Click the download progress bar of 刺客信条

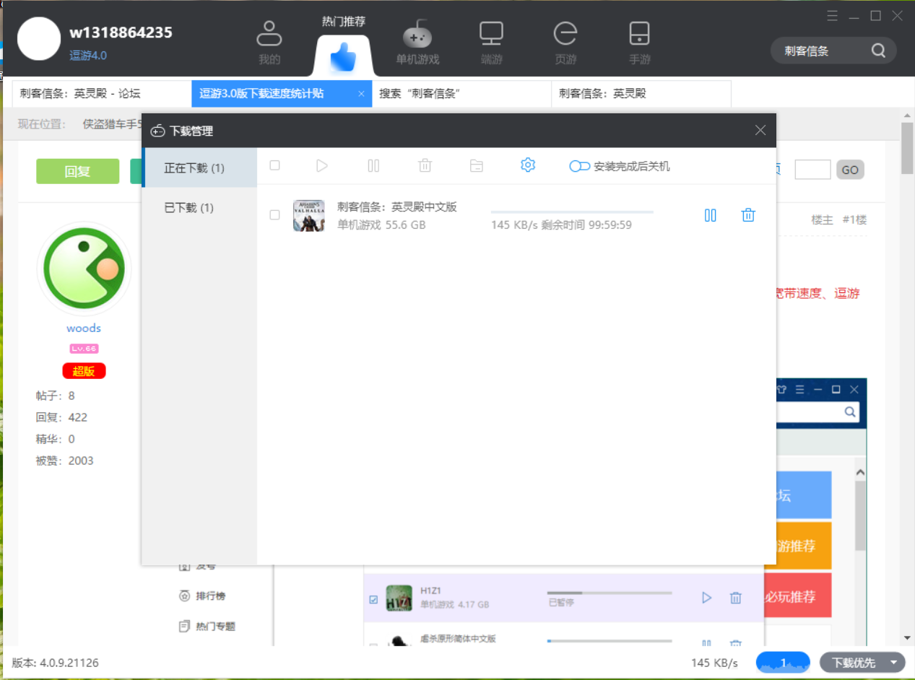click(572, 212)
